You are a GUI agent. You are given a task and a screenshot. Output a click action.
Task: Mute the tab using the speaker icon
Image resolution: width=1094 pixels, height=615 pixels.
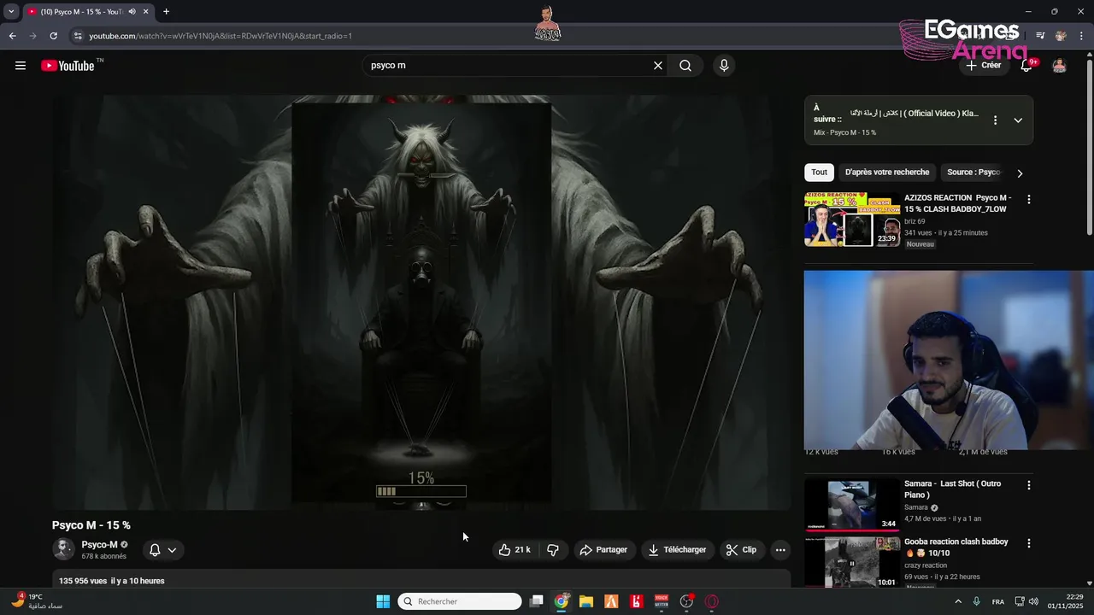coord(132,12)
